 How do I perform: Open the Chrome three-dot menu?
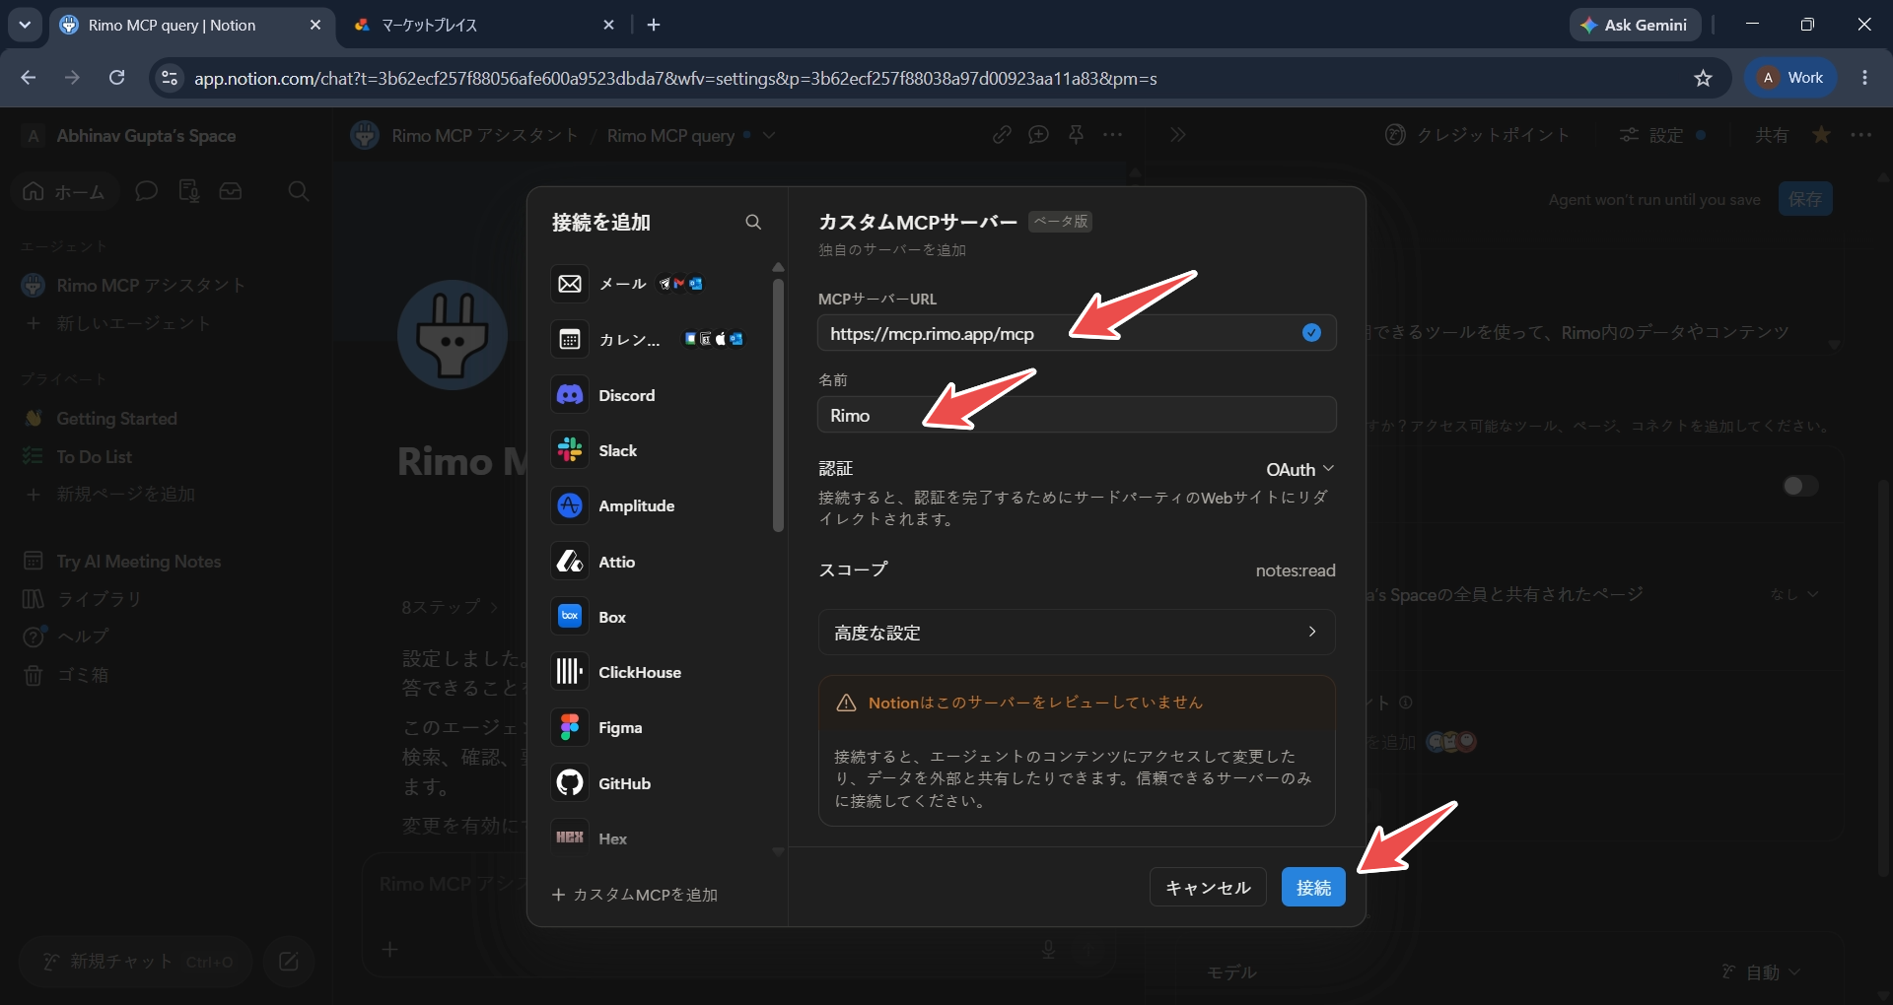(1864, 78)
